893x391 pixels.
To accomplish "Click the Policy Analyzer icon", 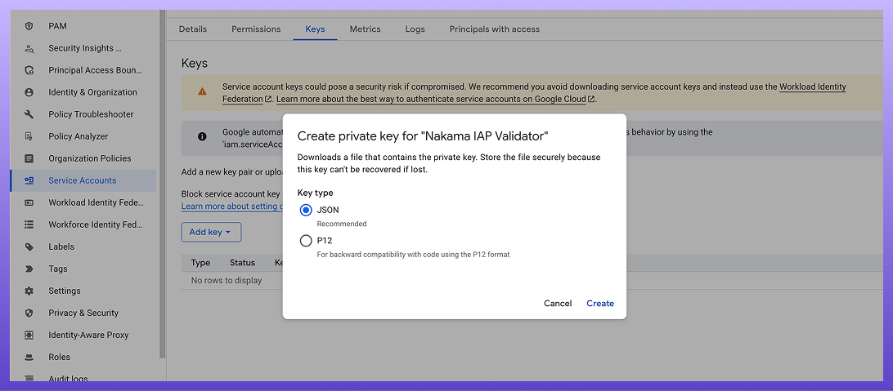I will (29, 136).
